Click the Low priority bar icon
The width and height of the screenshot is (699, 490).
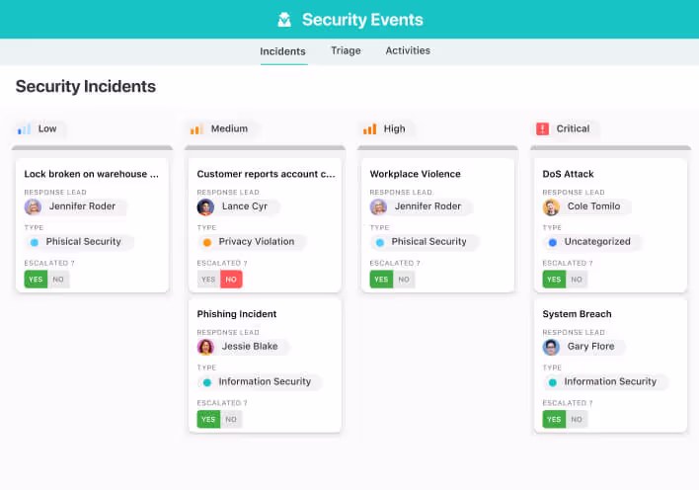tap(25, 128)
